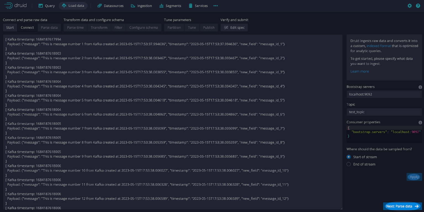This screenshot has width=424, height=212.
Task: Open the Segments view
Action: coord(170,6)
